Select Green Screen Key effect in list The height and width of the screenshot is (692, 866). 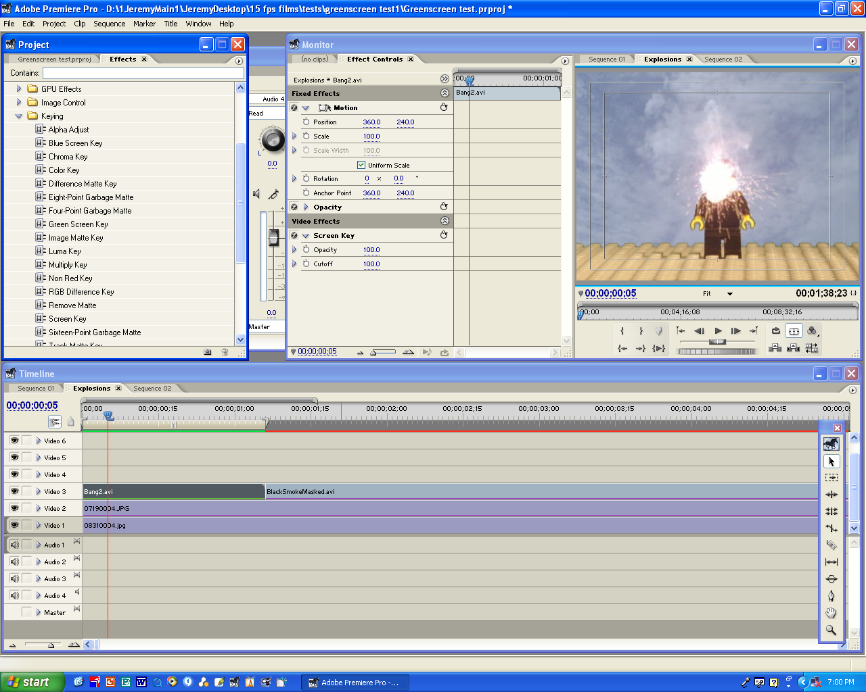click(78, 224)
